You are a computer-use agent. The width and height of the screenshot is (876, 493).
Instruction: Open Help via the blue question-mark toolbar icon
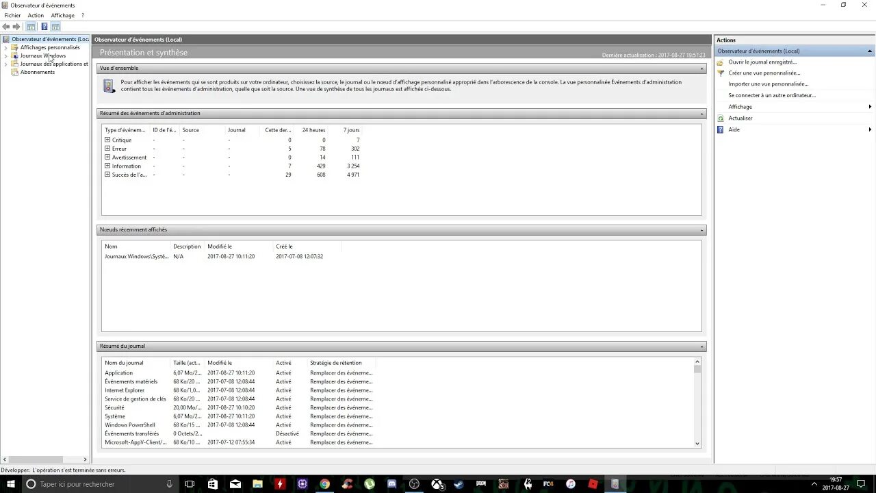point(44,27)
